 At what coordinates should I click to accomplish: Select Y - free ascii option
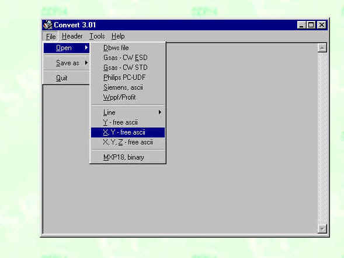pyautogui.click(x=128, y=122)
